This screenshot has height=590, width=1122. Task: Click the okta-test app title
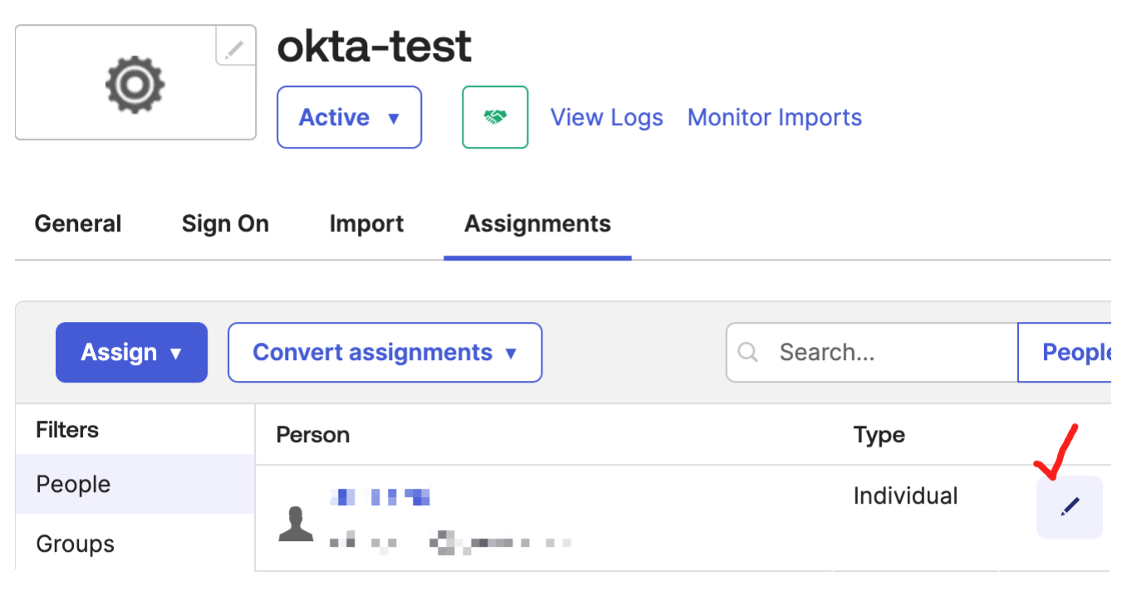pos(375,46)
